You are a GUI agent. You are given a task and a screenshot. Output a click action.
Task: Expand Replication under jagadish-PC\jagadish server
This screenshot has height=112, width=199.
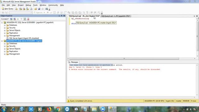(5, 33)
